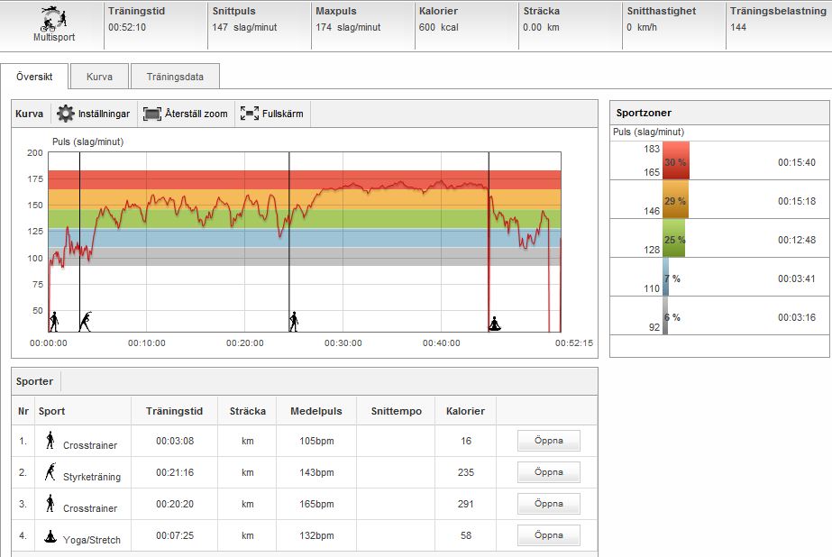
Task: Click the Fullskärm icon in chart toolbar
Action: click(x=250, y=114)
